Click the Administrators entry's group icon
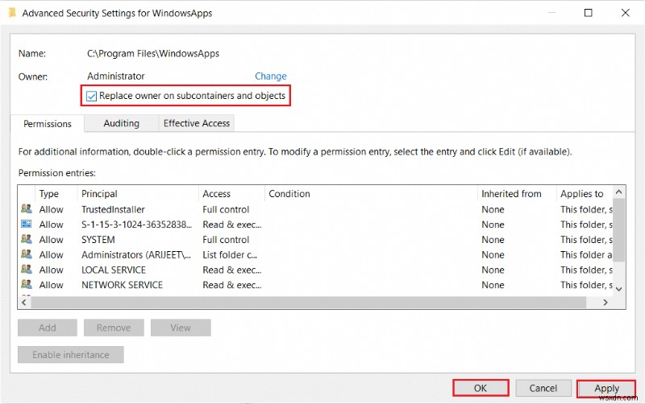Viewport: 645px width, 404px height. [26, 255]
